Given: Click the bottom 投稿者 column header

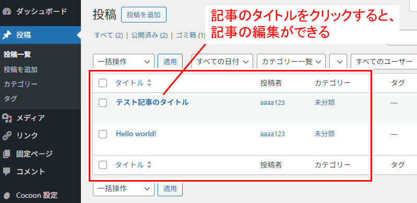Looking at the screenshot, I should 271,165.
